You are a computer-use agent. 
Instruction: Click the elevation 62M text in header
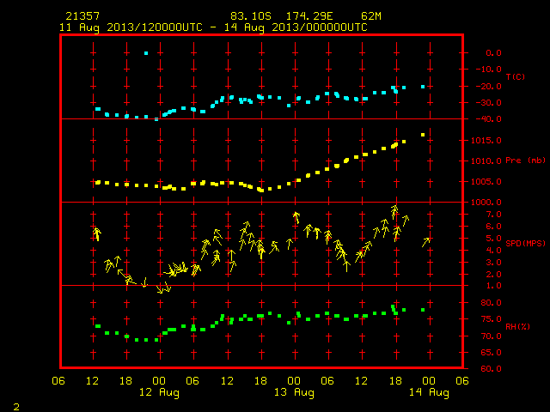(x=371, y=16)
